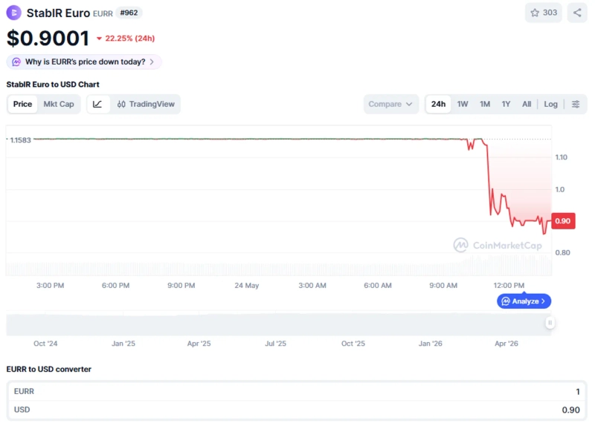Select the 24h time range
Screen dimensions: 595x423
(438, 104)
